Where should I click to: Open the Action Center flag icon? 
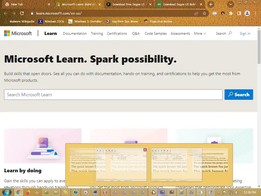point(225,192)
